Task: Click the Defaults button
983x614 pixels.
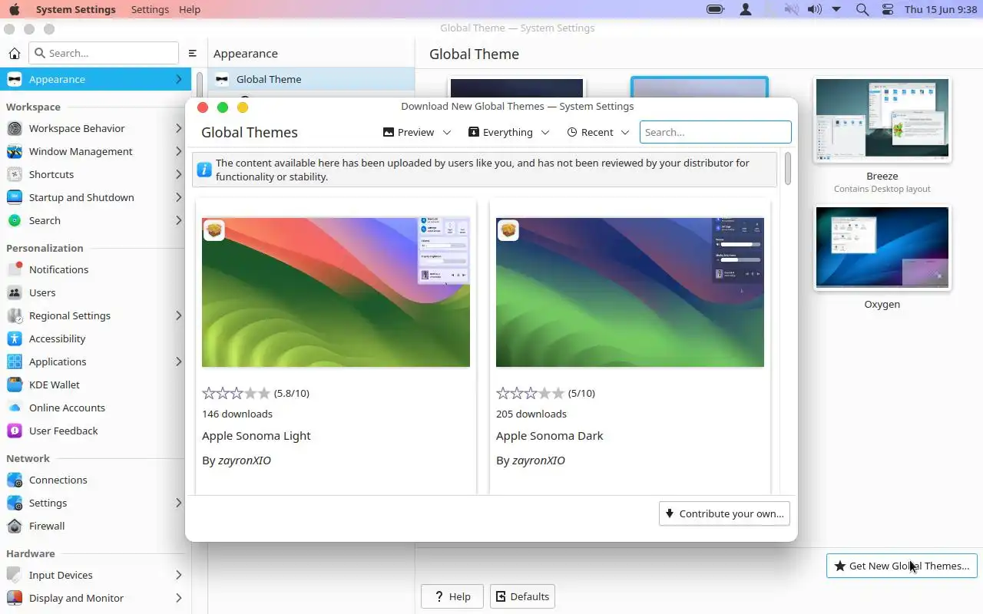Action: tap(522, 596)
